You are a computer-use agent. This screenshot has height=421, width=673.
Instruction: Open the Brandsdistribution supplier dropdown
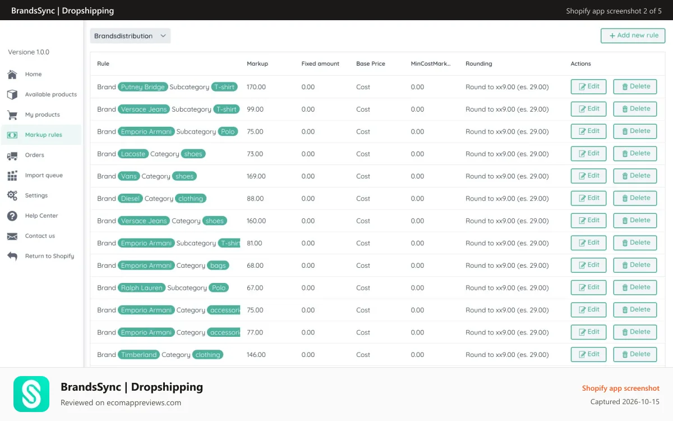[x=130, y=36]
